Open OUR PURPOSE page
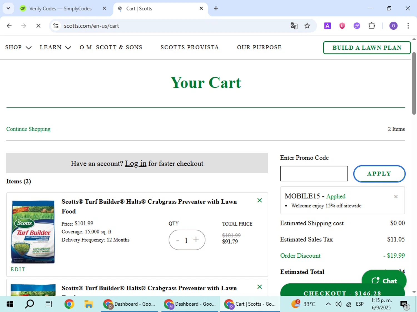 (259, 47)
